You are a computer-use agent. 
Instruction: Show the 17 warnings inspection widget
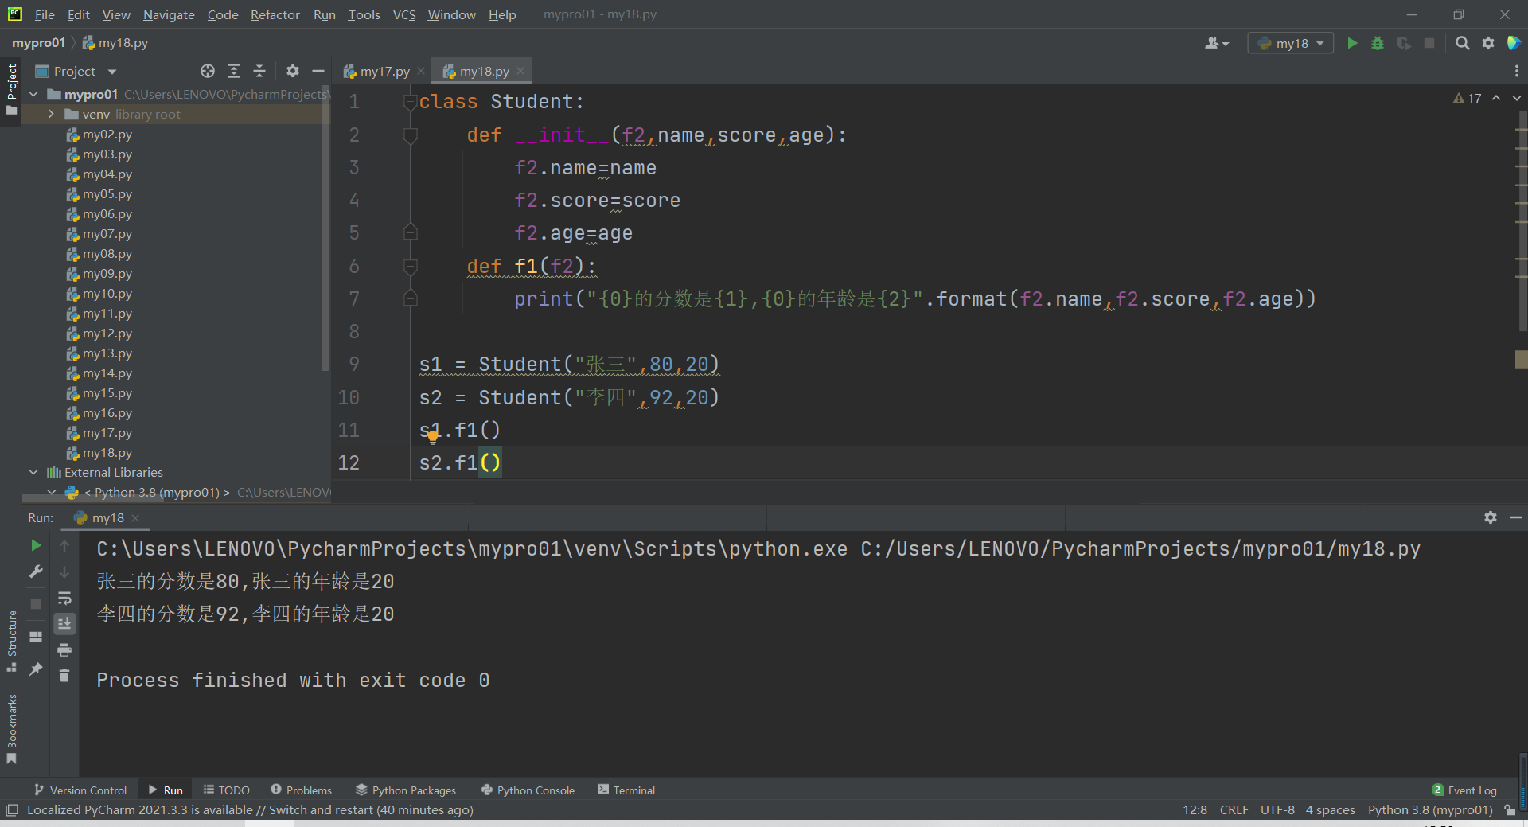pos(1467,98)
